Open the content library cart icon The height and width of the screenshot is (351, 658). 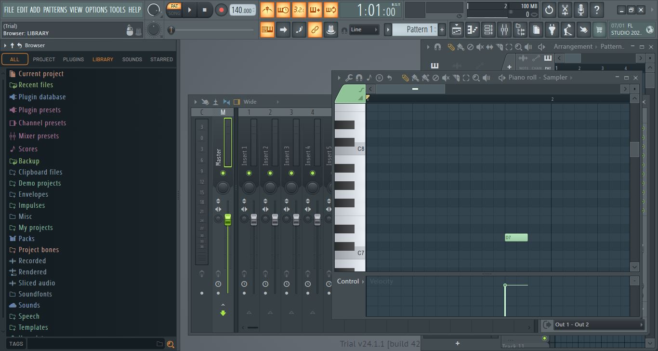[x=599, y=29]
